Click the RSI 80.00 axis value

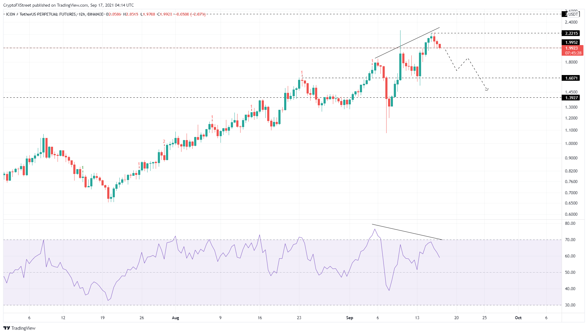[570, 224]
